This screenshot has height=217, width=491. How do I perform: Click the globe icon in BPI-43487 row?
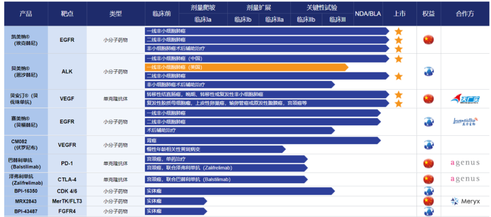428,212
